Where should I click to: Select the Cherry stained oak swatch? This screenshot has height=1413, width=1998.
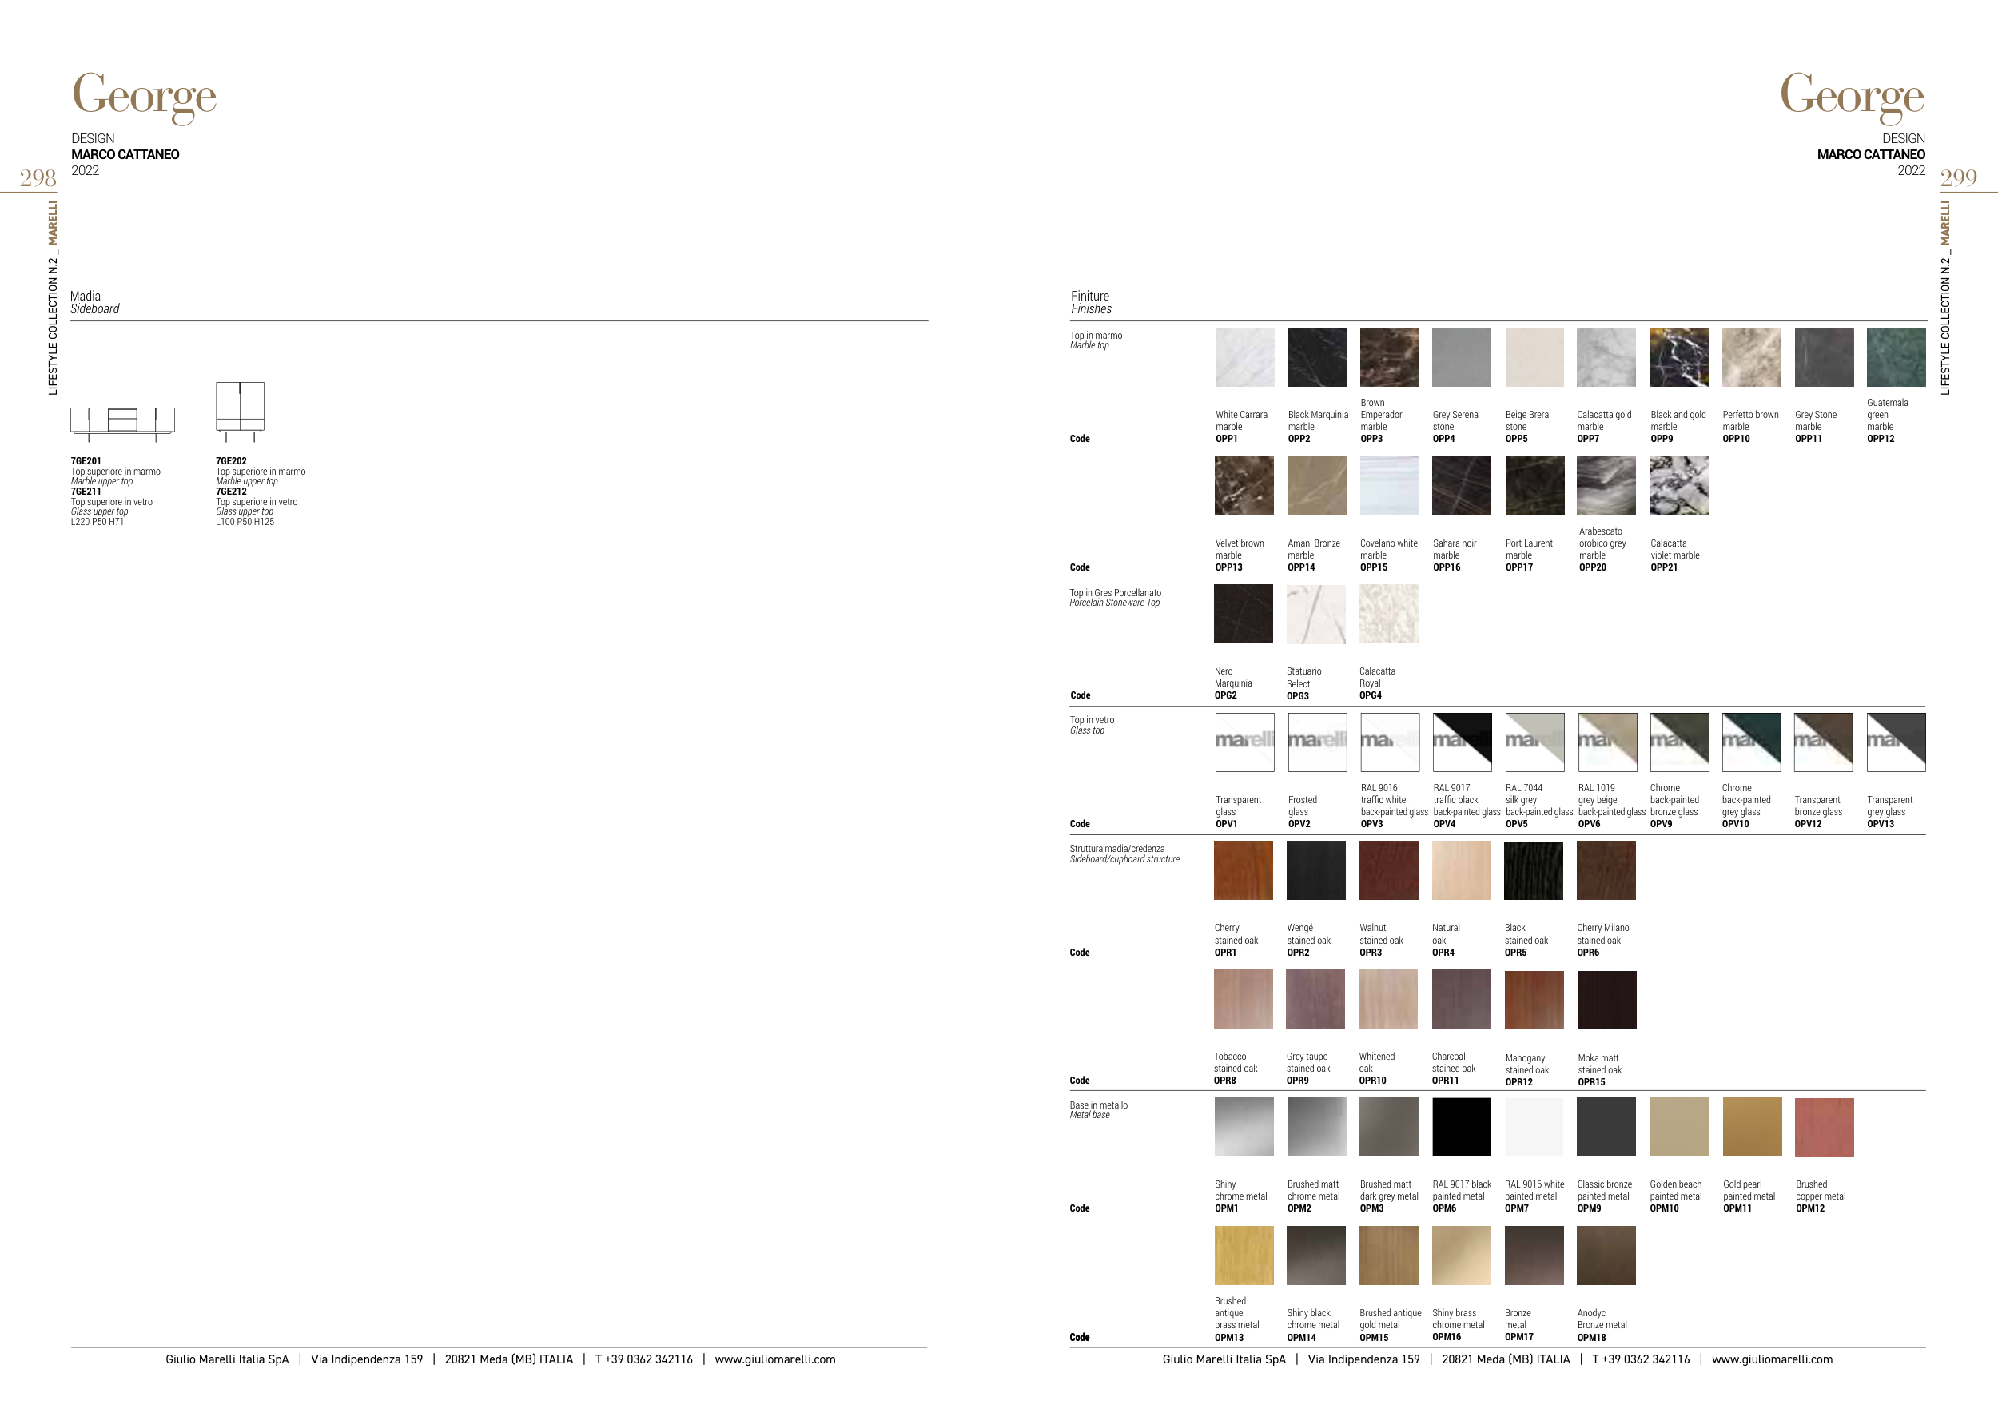[1243, 870]
